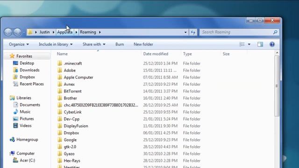Sort by the Name column header
The width and height of the screenshot is (299, 168).
click(62, 54)
